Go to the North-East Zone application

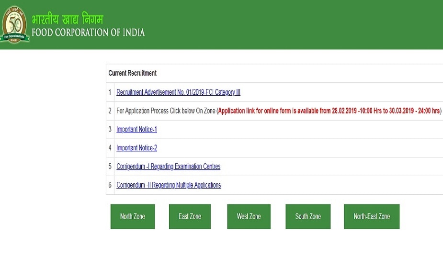[x=372, y=217]
